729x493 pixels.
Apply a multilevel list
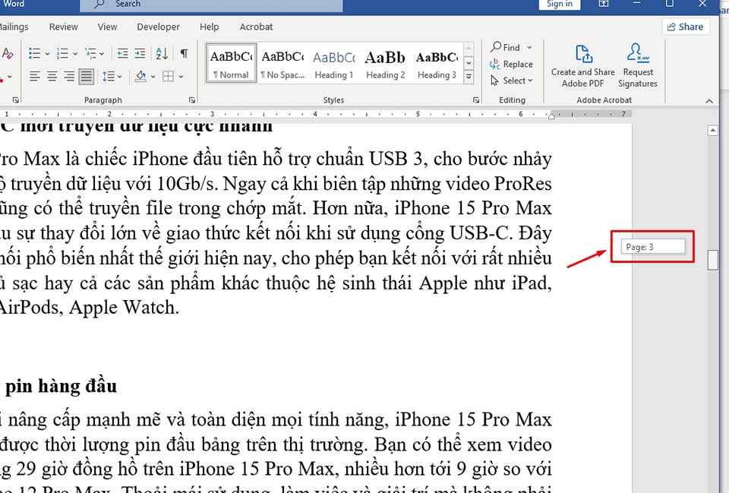90,53
